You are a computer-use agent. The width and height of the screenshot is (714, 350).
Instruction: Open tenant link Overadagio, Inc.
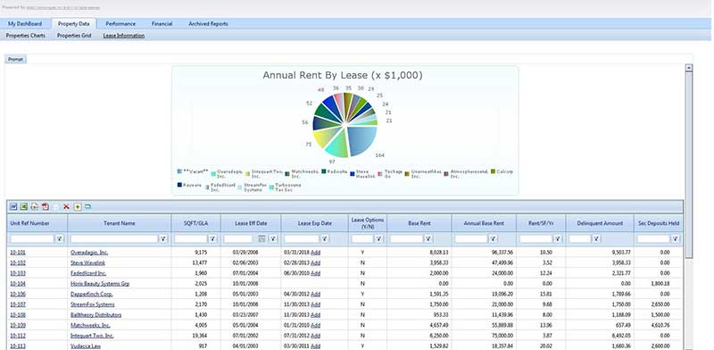coord(89,252)
